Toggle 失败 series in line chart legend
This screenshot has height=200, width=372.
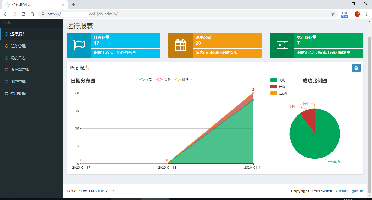[x=164, y=80]
